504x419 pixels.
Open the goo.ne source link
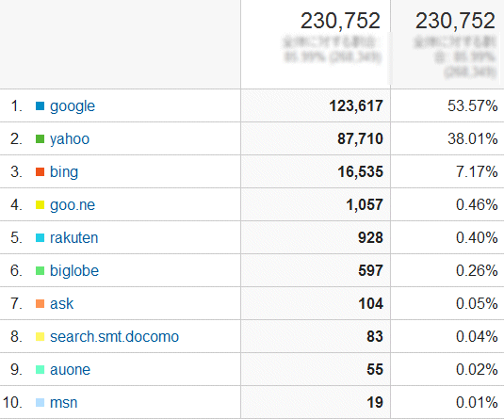[73, 205]
